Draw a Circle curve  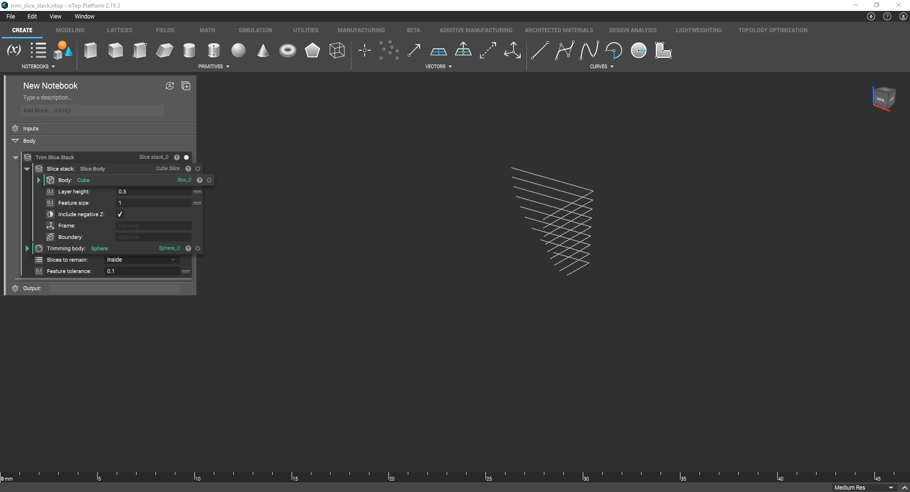639,50
